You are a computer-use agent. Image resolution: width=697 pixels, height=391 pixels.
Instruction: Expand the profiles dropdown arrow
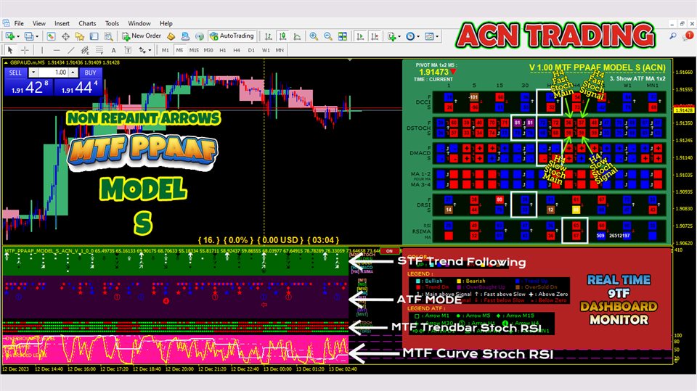coord(37,36)
